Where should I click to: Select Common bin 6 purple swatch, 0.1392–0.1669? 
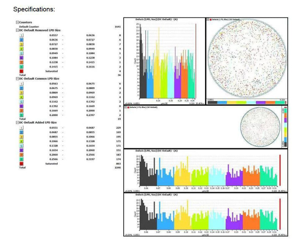[x=21, y=106]
